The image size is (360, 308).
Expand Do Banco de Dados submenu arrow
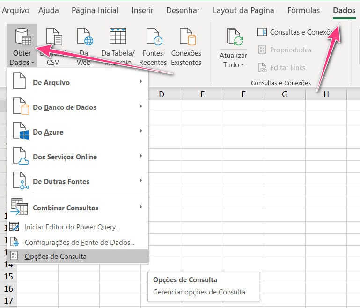(141, 106)
